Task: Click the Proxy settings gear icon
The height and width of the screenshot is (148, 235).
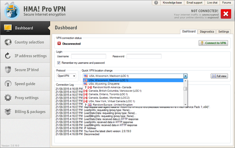Action: [8, 97]
